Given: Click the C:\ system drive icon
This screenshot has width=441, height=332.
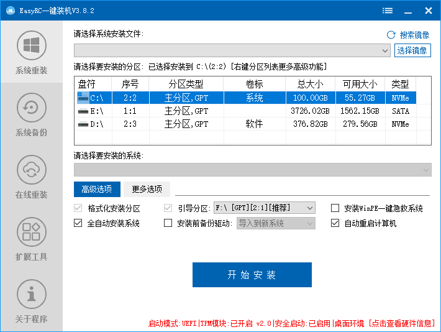Looking at the screenshot, I should click(x=83, y=98).
